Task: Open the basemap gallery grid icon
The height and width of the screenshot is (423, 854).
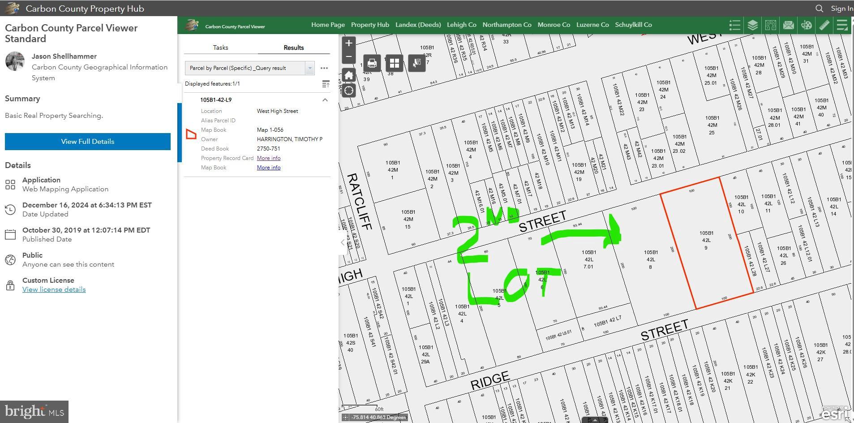Action: (x=394, y=63)
